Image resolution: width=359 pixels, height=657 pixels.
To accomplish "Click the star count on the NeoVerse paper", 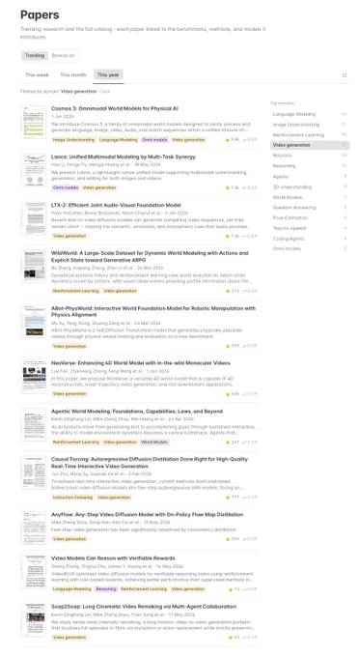I will (x=233, y=394).
